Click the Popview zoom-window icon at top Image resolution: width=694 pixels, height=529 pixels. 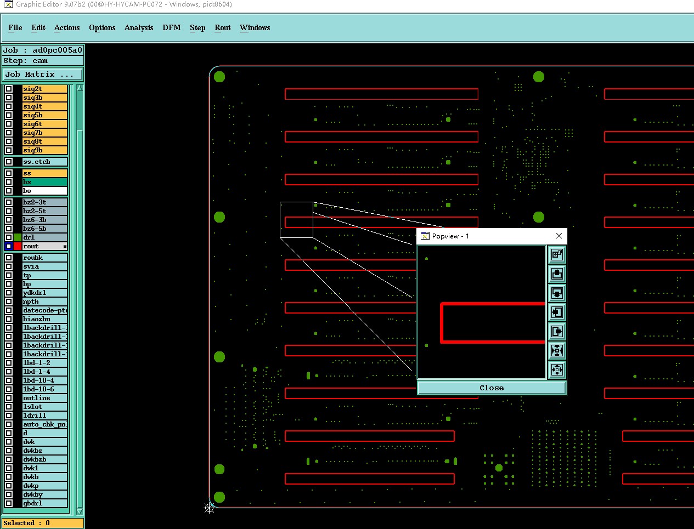point(557,255)
